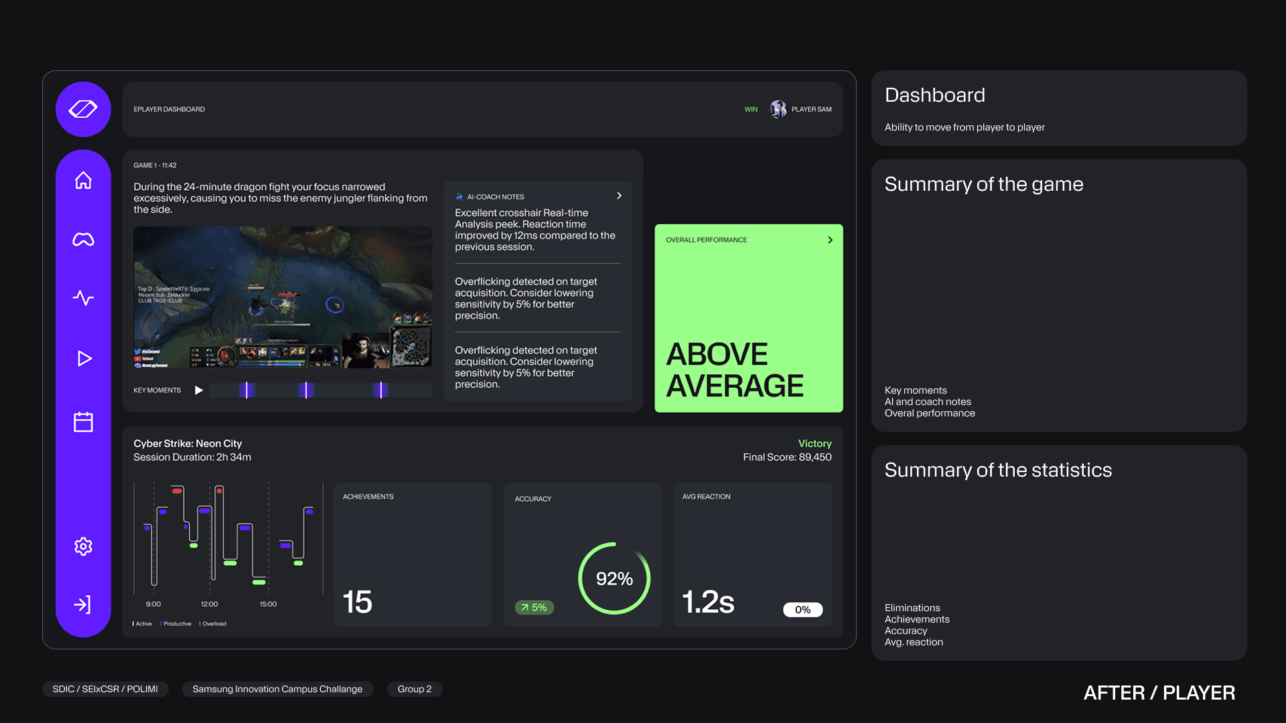Jump to first key moment marker
1286x723 pixels.
(246, 390)
